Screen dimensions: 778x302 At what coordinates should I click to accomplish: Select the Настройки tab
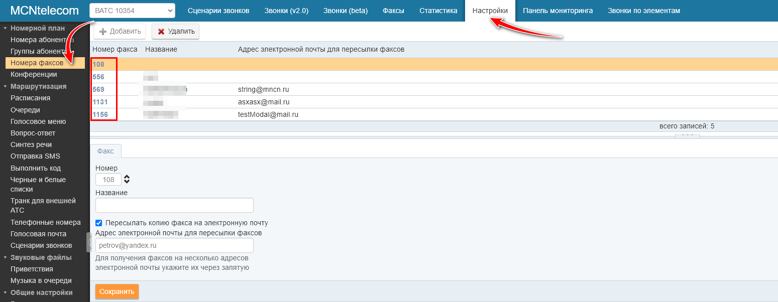pos(490,11)
